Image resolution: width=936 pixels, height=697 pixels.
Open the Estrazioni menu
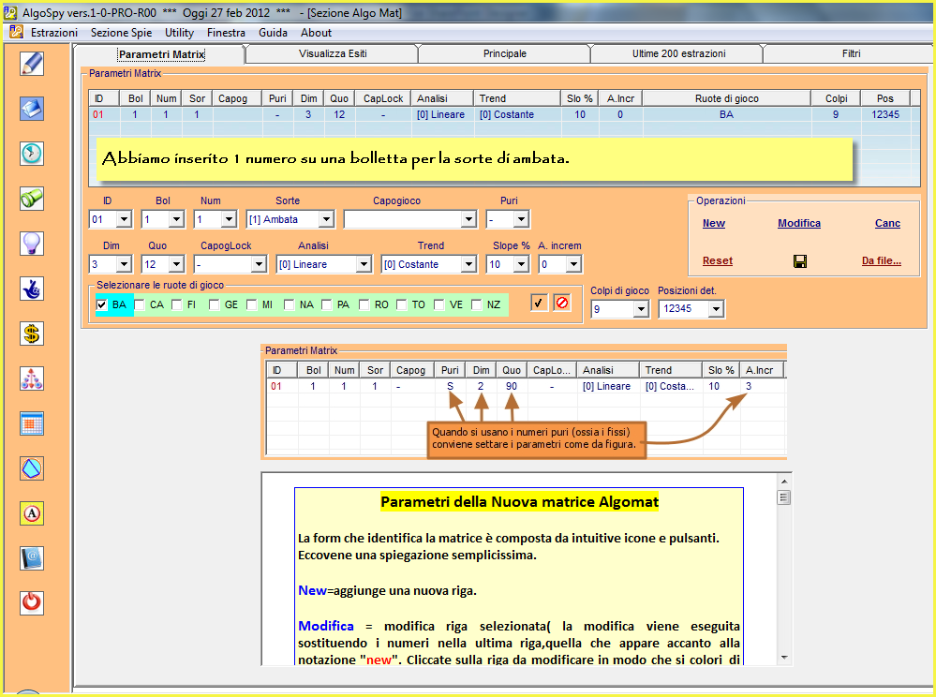[53, 33]
